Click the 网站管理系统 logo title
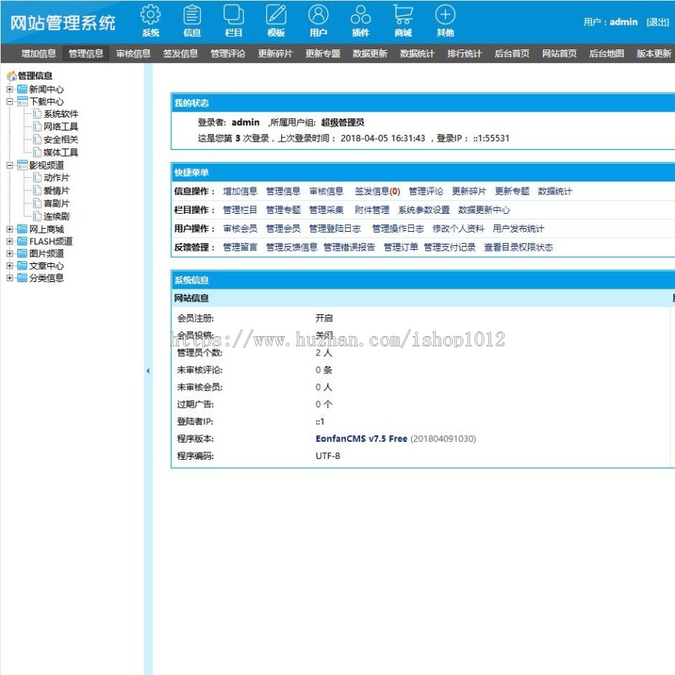The height and width of the screenshot is (675, 675). [63, 22]
